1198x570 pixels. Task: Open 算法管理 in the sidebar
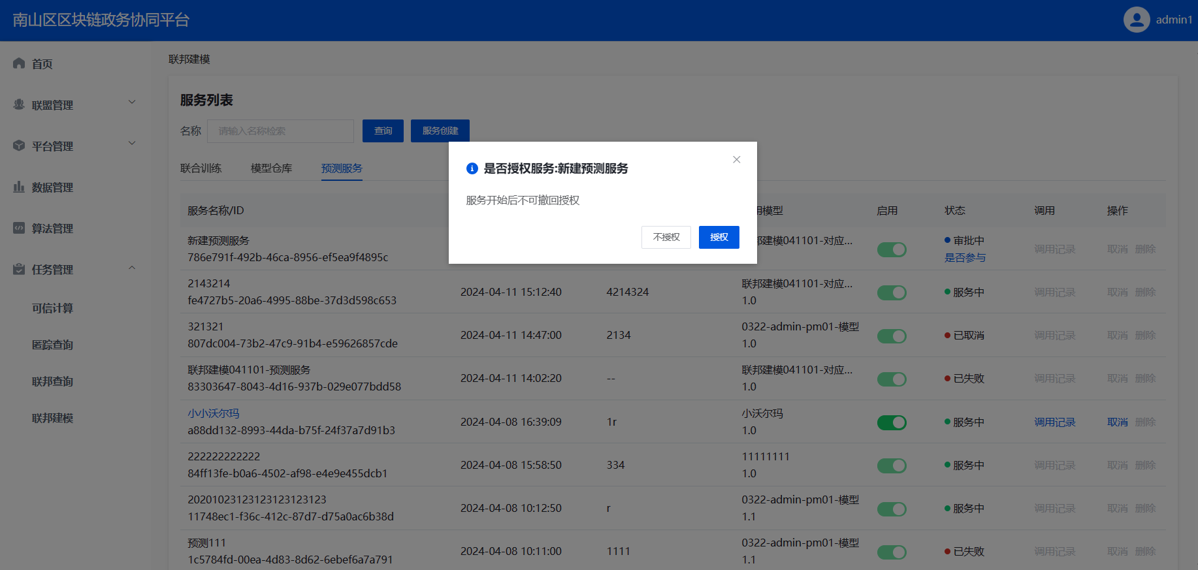[x=52, y=229]
